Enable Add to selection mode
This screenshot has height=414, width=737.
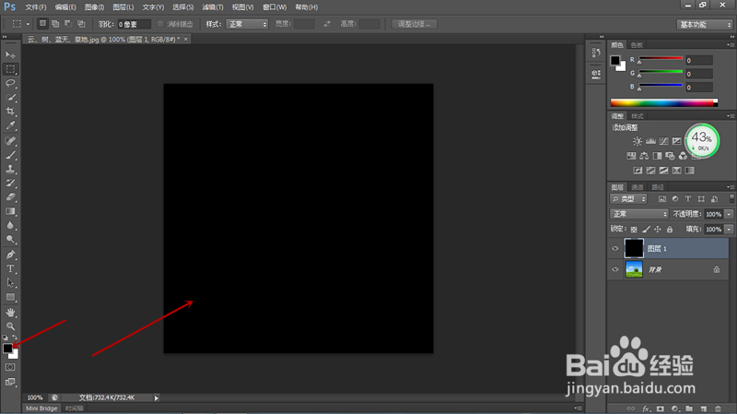55,24
